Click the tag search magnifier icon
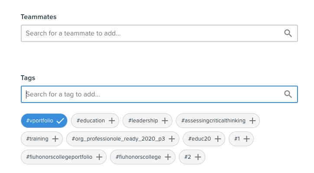 click(x=288, y=94)
